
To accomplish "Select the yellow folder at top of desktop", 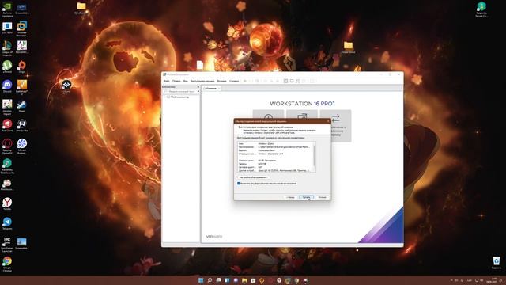I will (x=81, y=9).
